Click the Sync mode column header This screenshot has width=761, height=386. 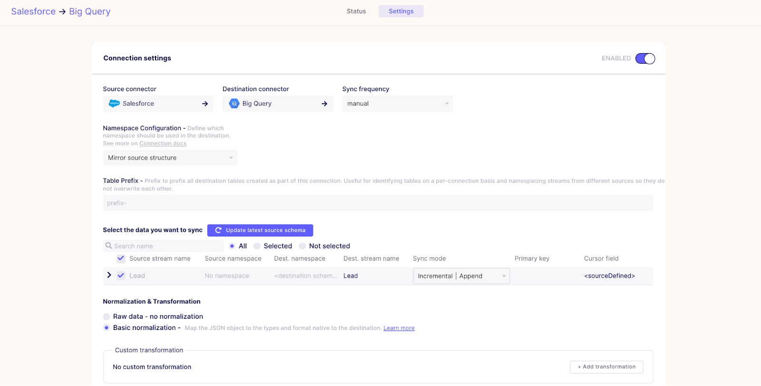(x=429, y=259)
